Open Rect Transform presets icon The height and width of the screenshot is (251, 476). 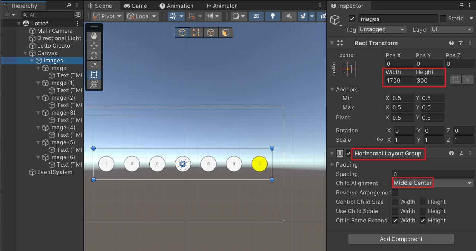pyautogui.click(x=461, y=43)
